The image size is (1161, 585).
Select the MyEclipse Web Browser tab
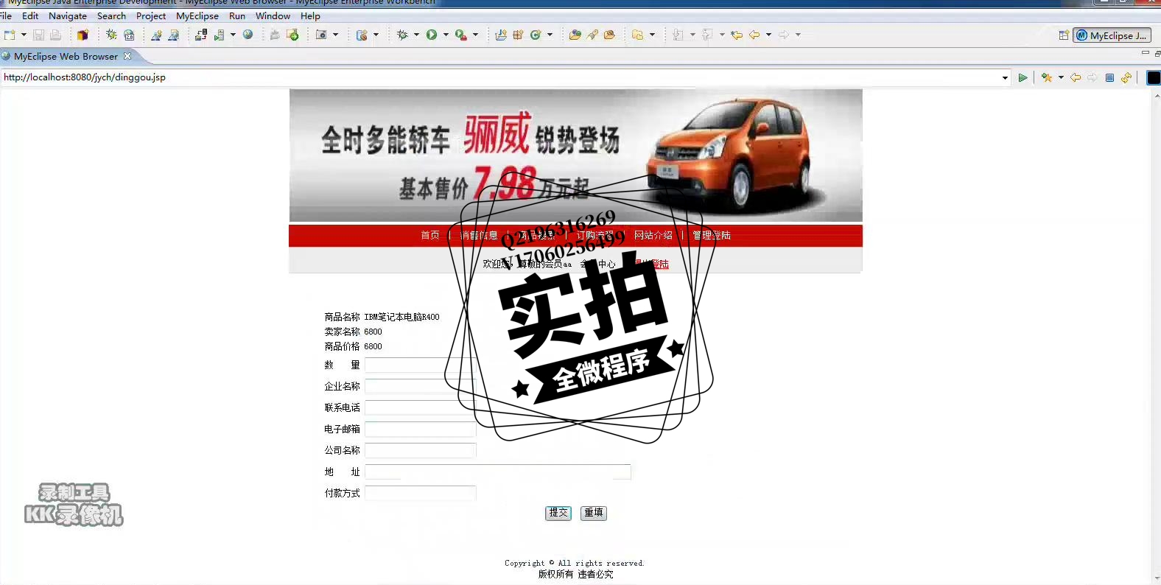pos(66,56)
